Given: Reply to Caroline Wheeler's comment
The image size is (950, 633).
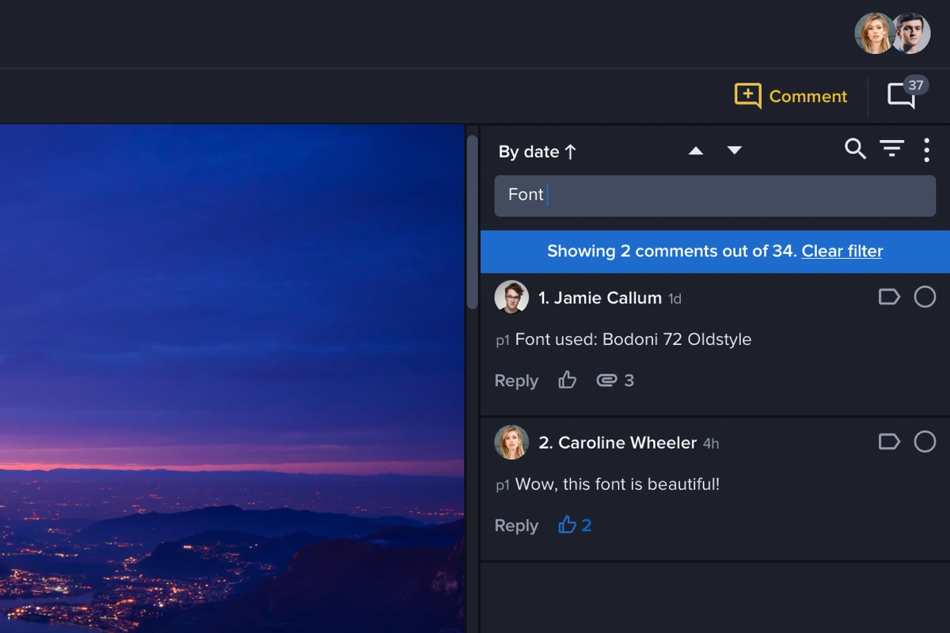Looking at the screenshot, I should pos(516,525).
